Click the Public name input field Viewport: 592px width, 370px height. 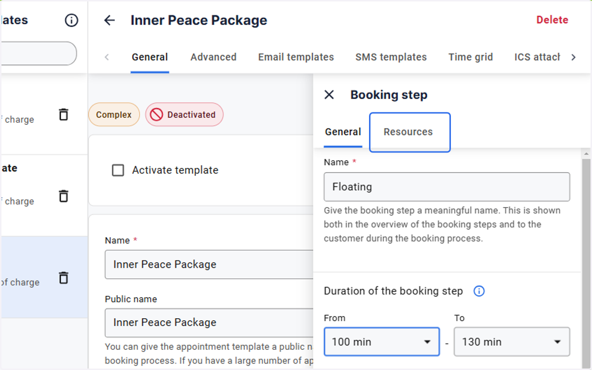(209, 323)
